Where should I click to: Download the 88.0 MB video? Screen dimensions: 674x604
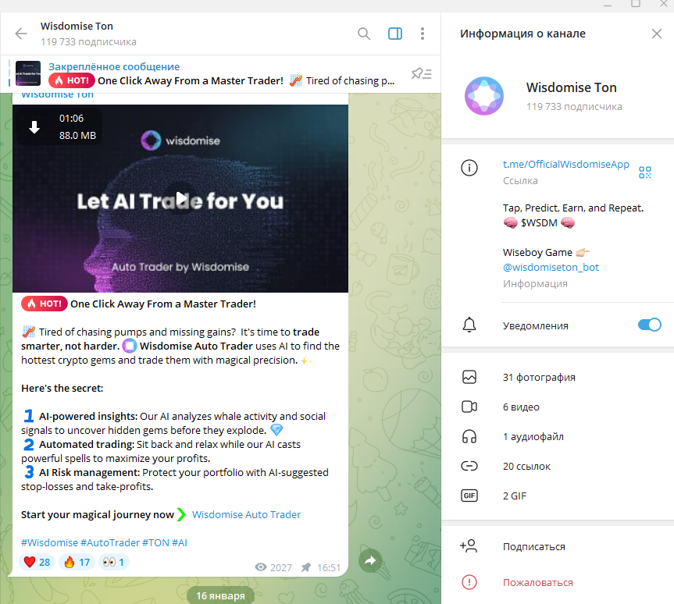(34, 126)
